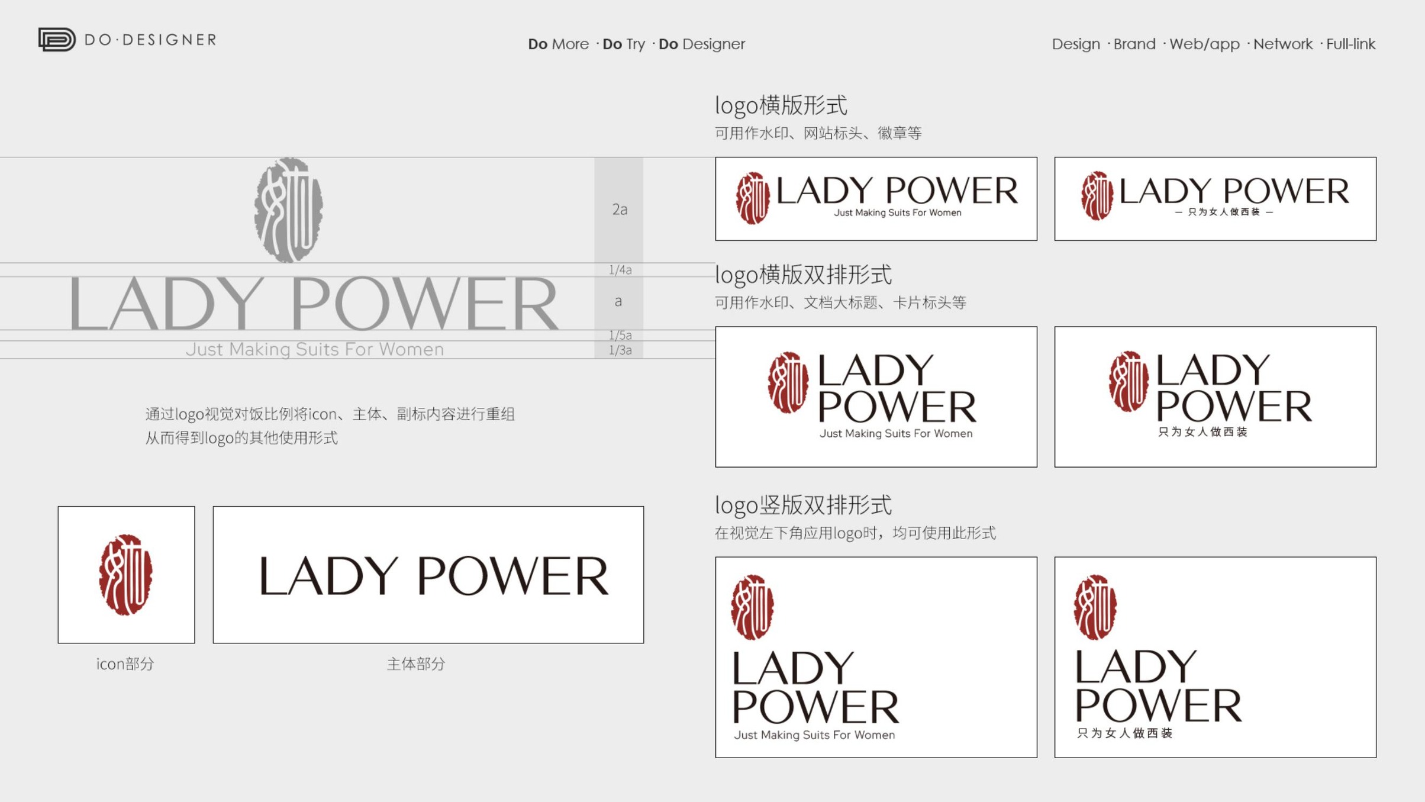Click the '1/4a' proportion label
This screenshot has width=1425, height=802.
pos(620,270)
